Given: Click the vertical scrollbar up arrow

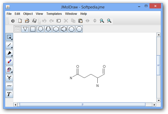Looking at the screenshot, I should 158,35.
